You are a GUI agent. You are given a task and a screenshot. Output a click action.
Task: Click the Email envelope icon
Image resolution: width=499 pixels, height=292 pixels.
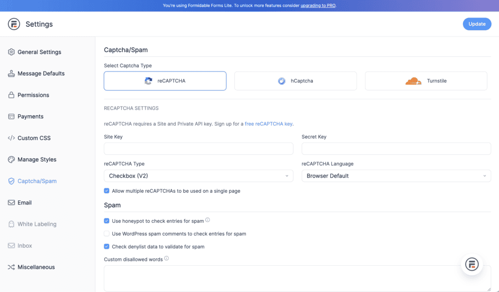pos(12,202)
